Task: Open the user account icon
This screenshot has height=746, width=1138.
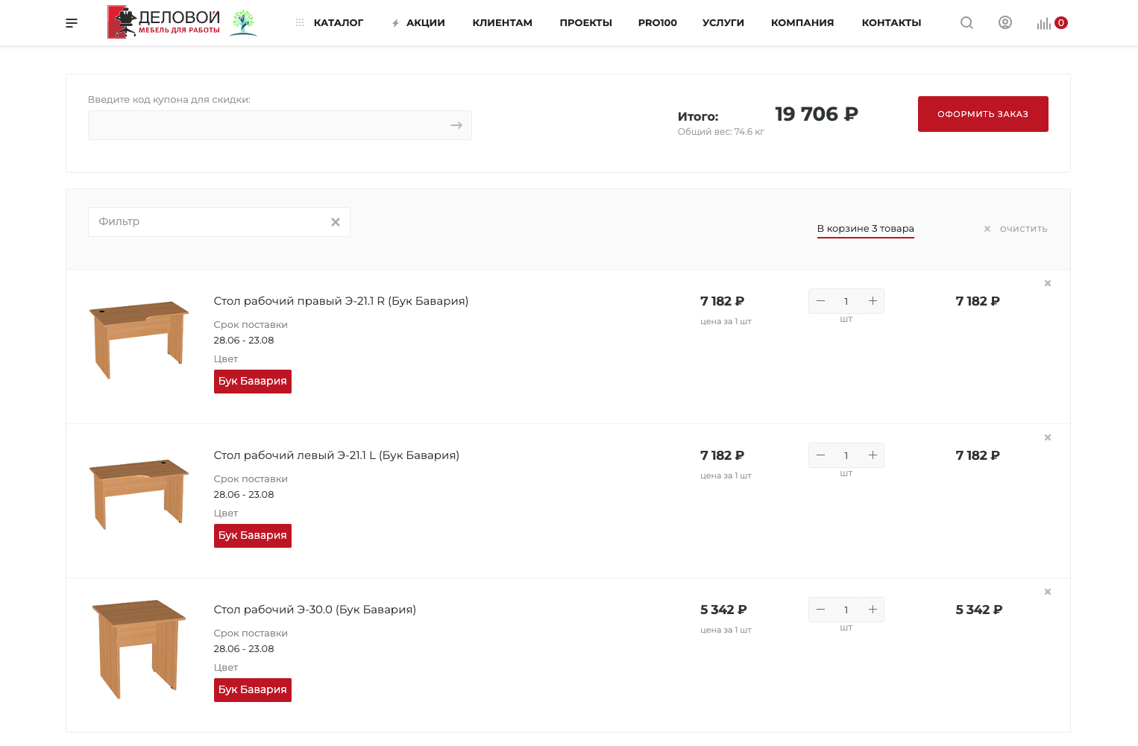Action: [x=1005, y=23]
